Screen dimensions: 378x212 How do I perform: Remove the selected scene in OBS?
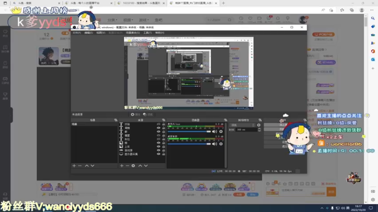coord(80,166)
